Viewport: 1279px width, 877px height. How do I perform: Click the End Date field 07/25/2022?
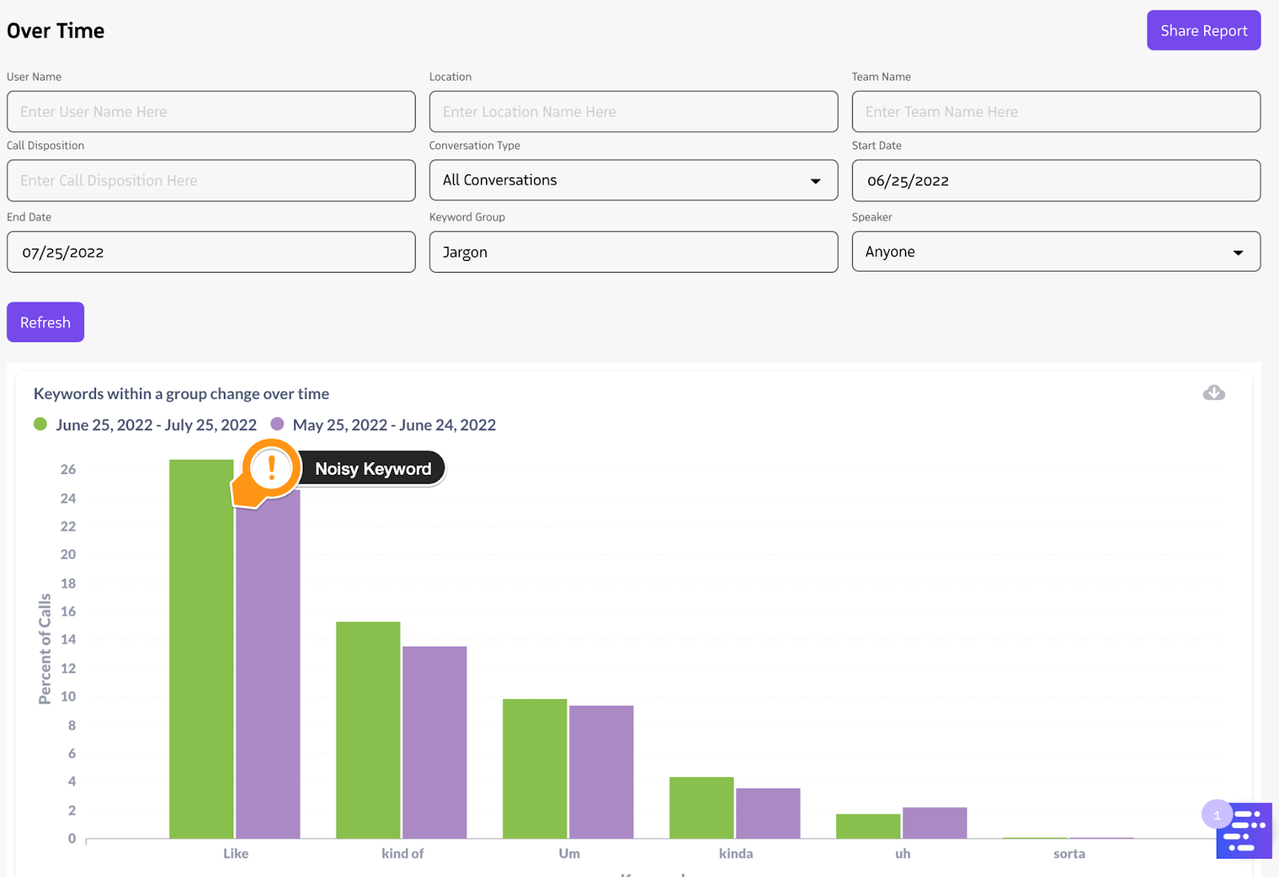[x=211, y=253]
